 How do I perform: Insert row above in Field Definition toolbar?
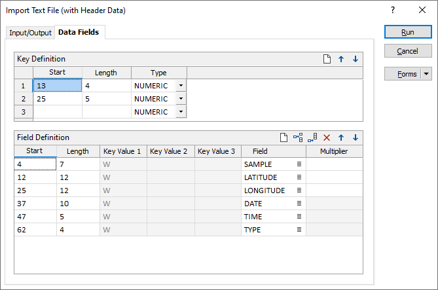click(x=298, y=137)
